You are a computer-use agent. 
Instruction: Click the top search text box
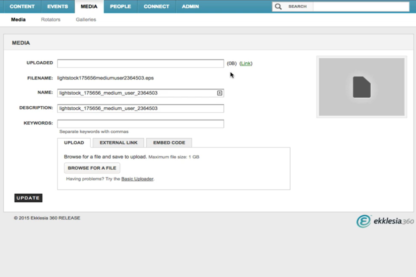point(361,6)
